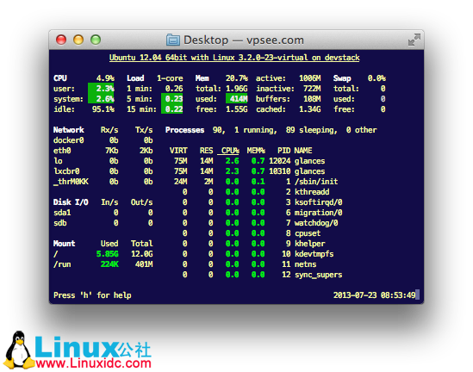
Task: Click the watchdog/0 process row
Action: click(x=260, y=223)
